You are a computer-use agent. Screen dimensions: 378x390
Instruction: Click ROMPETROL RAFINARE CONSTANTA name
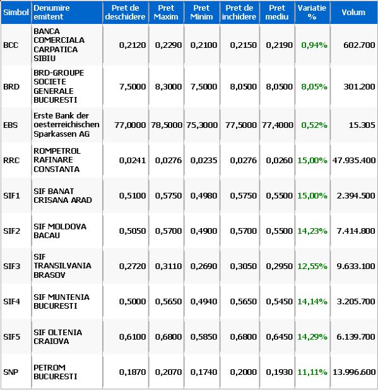click(x=57, y=160)
